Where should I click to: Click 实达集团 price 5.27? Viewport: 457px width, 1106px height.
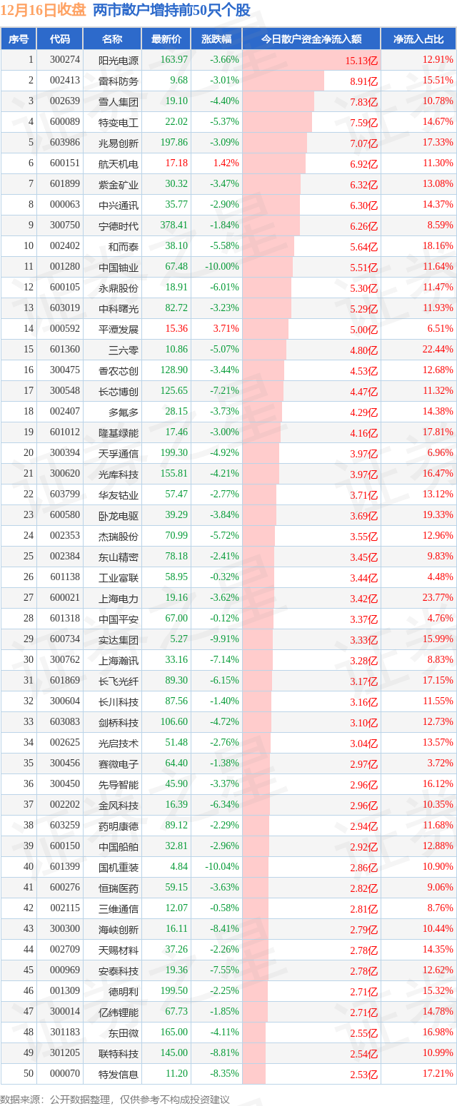point(179,639)
